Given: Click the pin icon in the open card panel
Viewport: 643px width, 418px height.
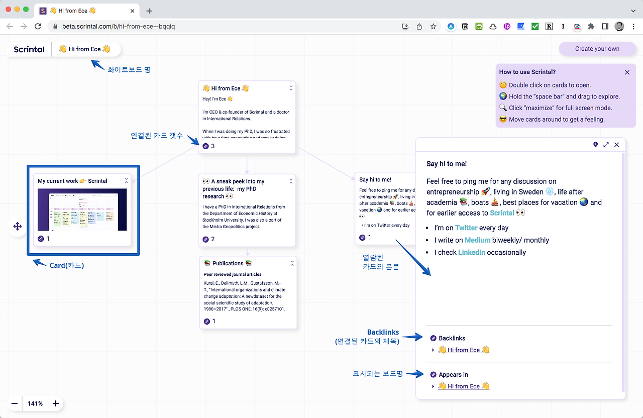Looking at the screenshot, I should [596, 145].
